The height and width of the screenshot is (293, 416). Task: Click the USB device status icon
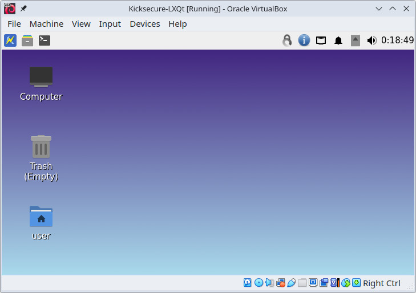pyautogui.click(x=291, y=283)
